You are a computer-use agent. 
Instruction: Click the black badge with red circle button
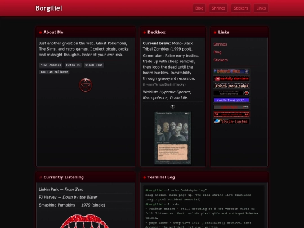coord(231,93)
